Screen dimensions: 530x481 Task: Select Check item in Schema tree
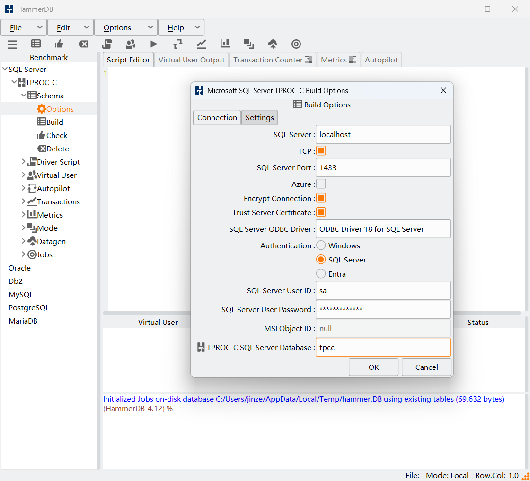click(52, 135)
